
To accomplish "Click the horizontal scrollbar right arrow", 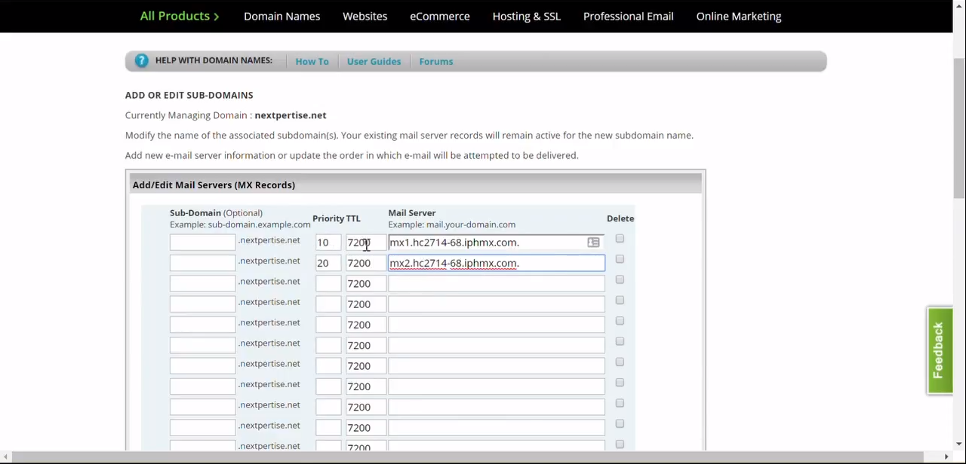I will click(946, 457).
